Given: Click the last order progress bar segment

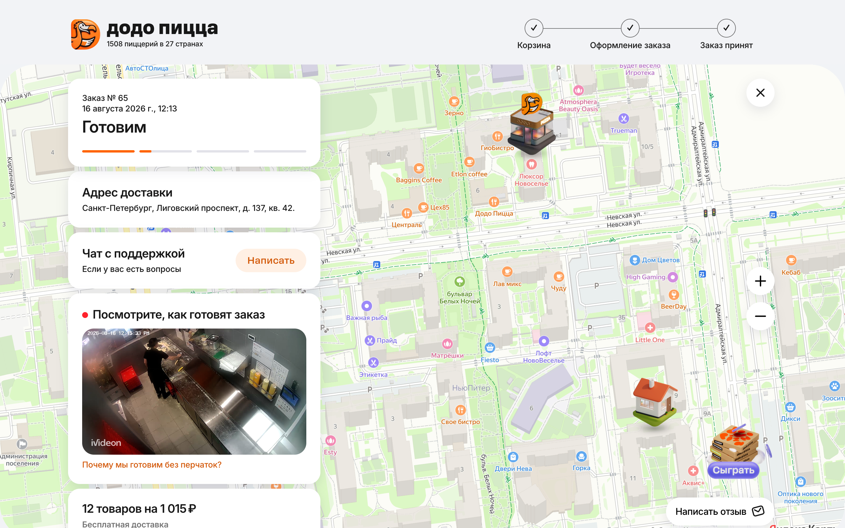Looking at the screenshot, I should click(x=280, y=151).
